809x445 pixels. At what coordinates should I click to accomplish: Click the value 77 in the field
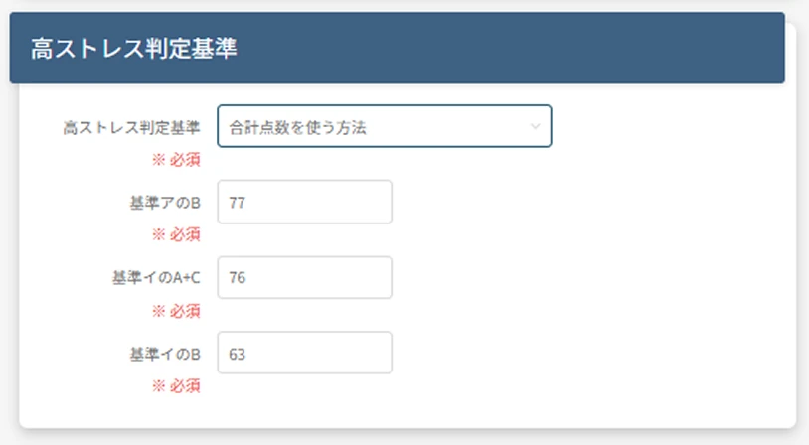237,203
